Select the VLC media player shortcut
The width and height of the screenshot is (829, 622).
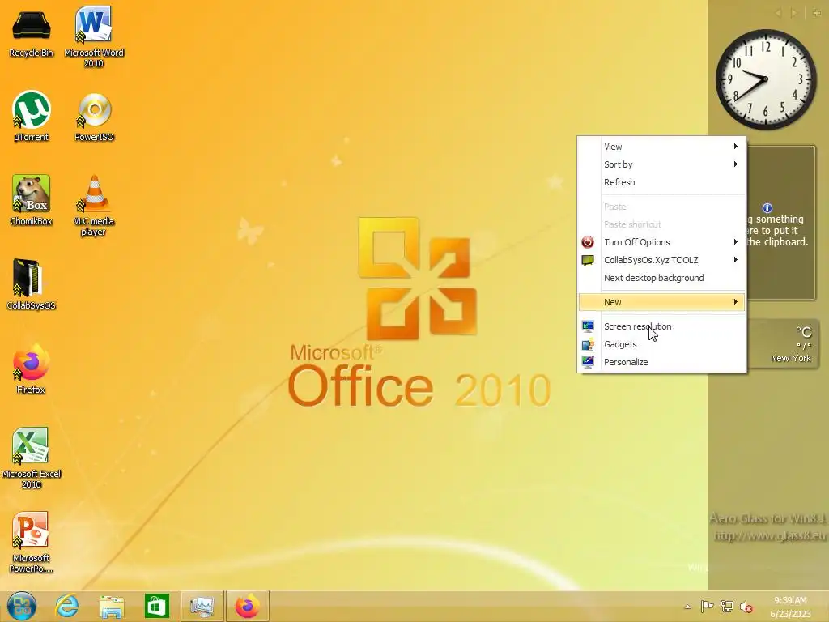[x=94, y=205]
